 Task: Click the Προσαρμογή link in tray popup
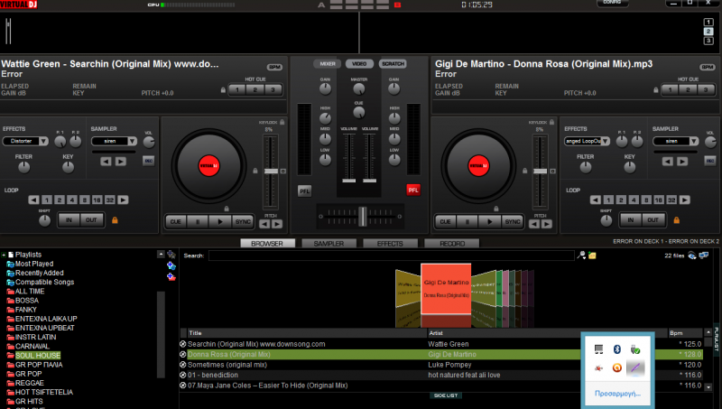(617, 394)
